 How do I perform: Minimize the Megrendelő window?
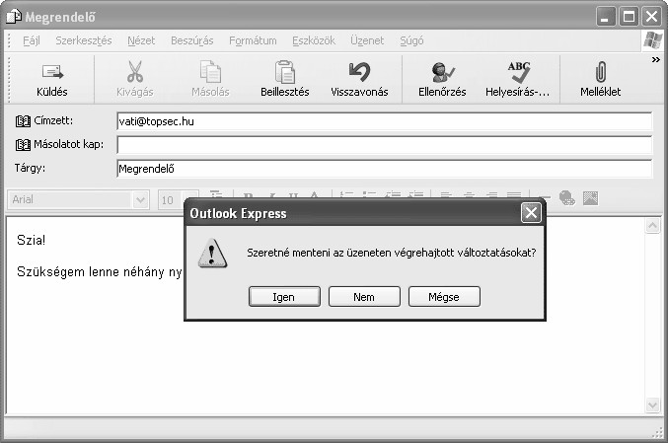click(x=606, y=17)
